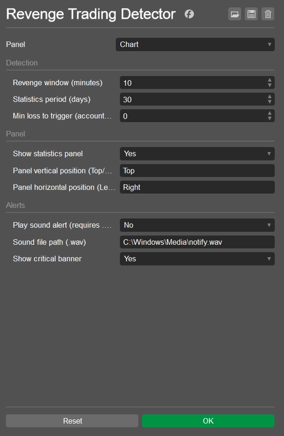Open the Show statistics panel dropdown
This screenshot has width=284, height=436.
coord(194,153)
